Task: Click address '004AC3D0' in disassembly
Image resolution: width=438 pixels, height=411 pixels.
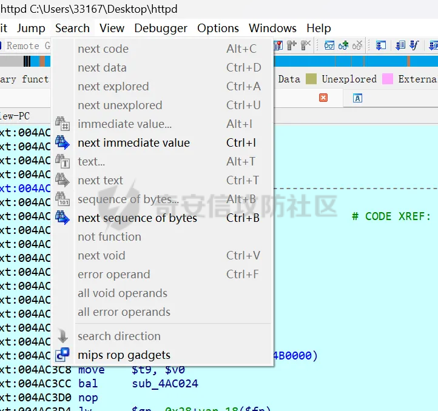Action: (45, 398)
